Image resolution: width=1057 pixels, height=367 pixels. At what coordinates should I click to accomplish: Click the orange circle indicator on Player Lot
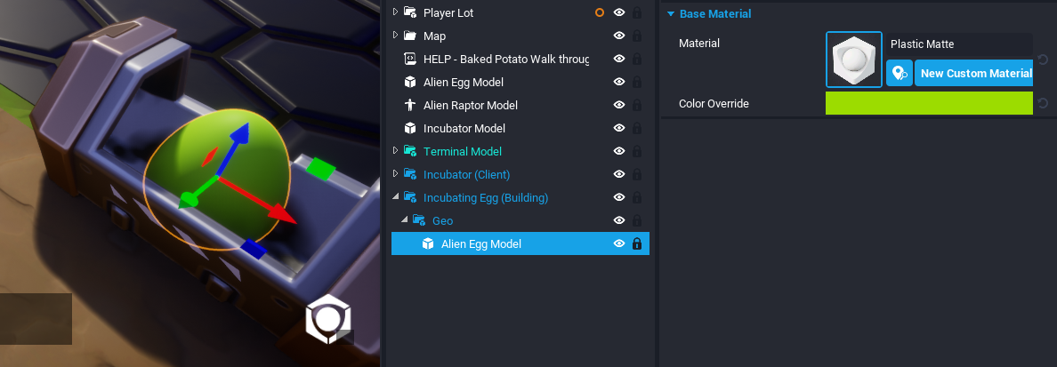coord(599,12)
